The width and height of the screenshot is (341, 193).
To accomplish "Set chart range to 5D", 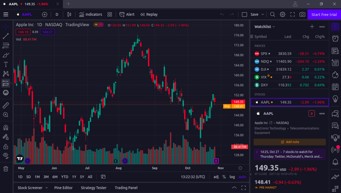I will (29, 177).
